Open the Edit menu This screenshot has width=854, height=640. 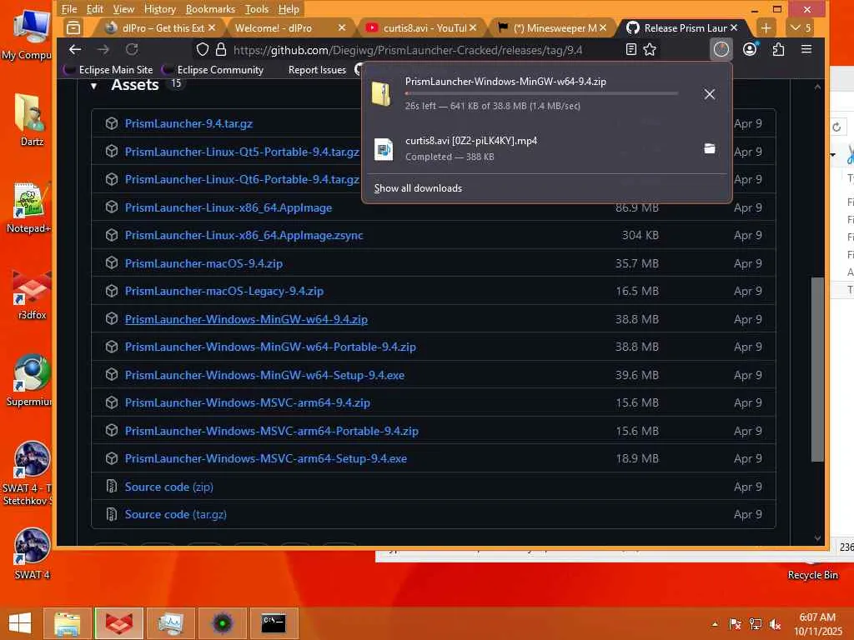[x=95, y=8]
